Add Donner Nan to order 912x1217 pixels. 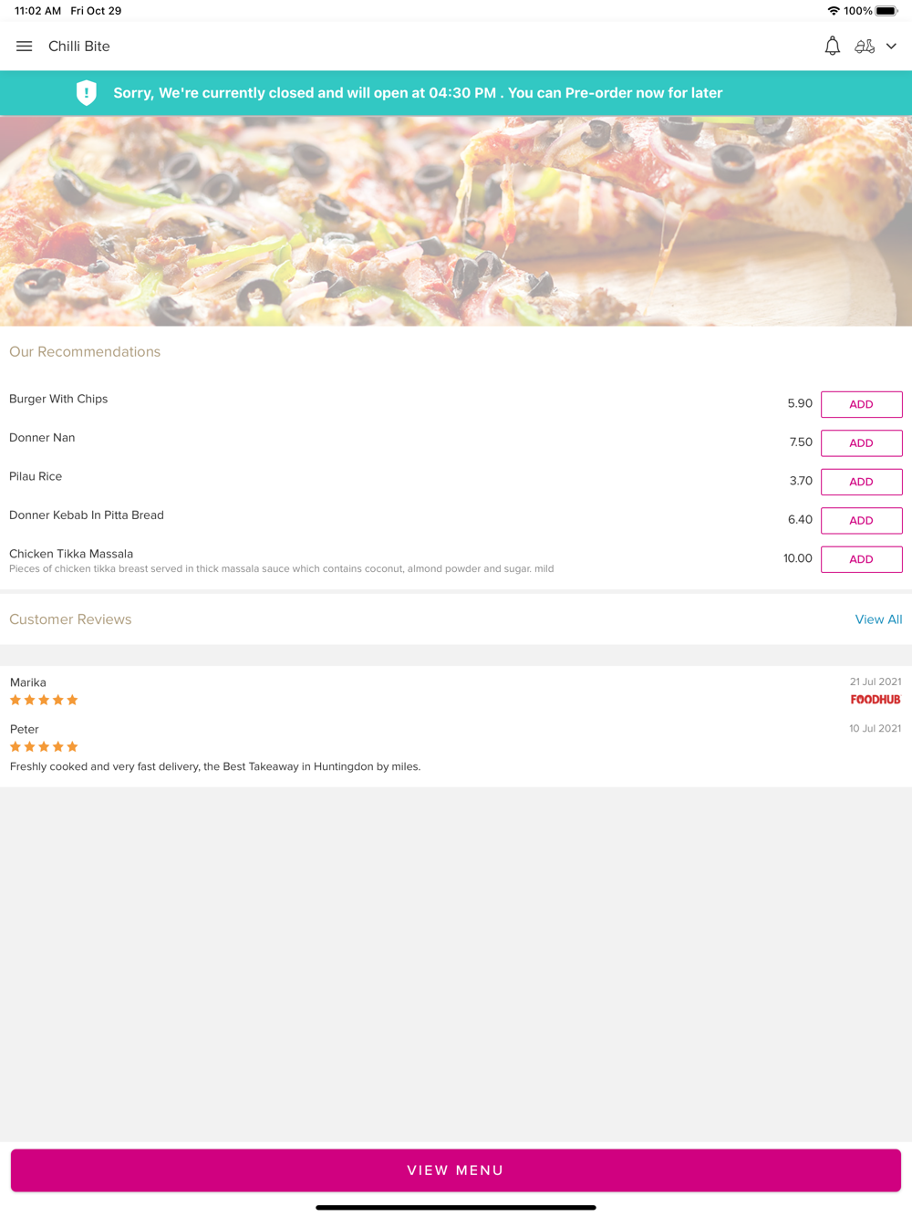(x=861, y=443)
